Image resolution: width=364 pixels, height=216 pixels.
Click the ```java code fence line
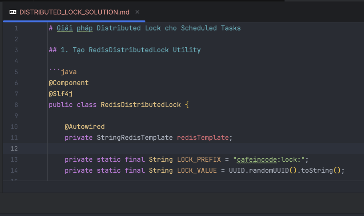(63, 72)
